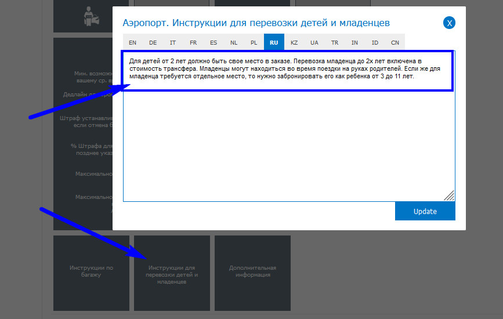
Task: Switch to the ID language tab
Action: pos(375,42)
